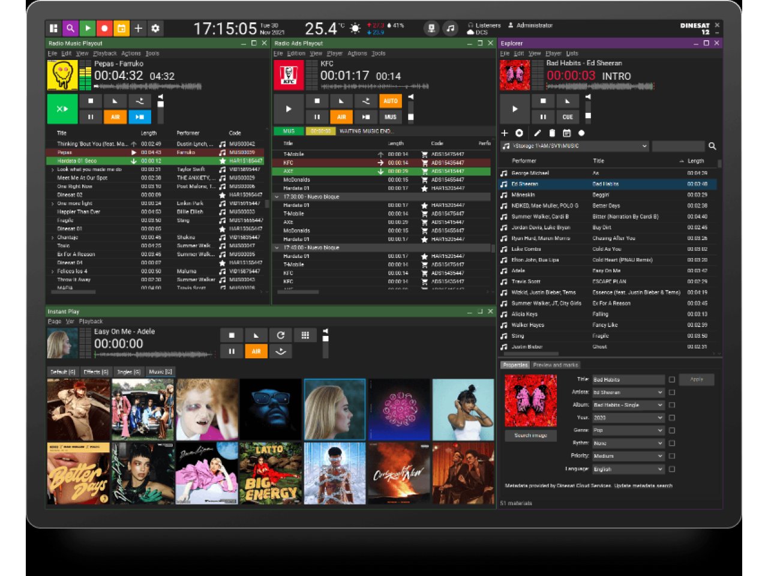Open the settings gear in top toolbar
768x576 pixels.
[155, 28]
